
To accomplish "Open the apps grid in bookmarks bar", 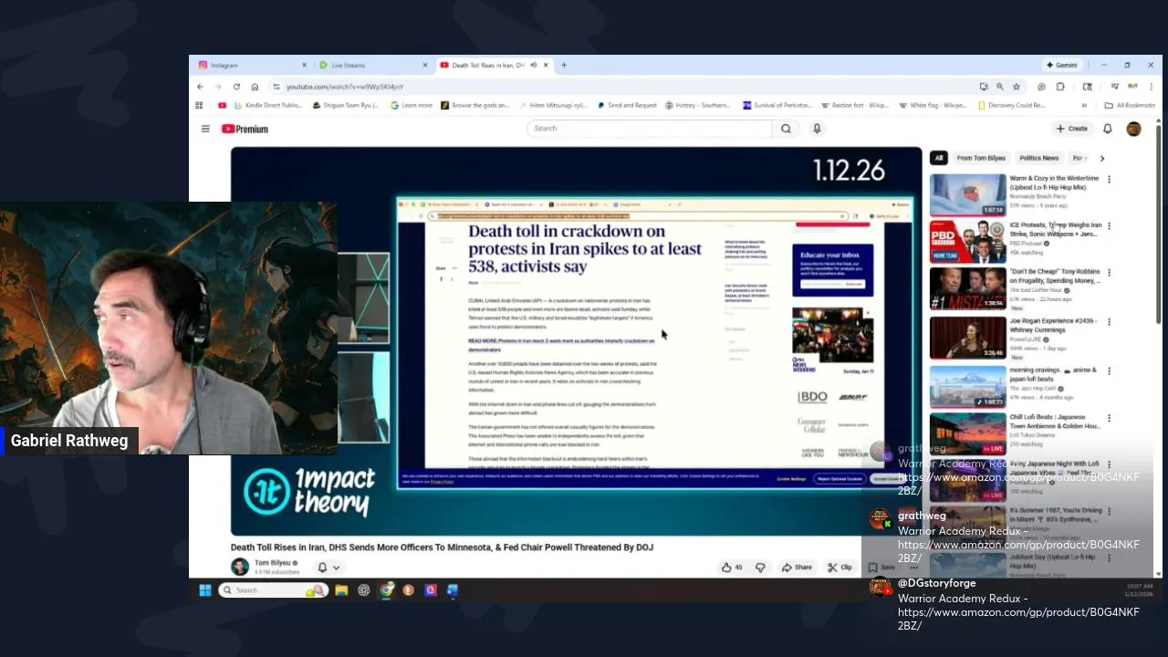I will click(199, 106).
